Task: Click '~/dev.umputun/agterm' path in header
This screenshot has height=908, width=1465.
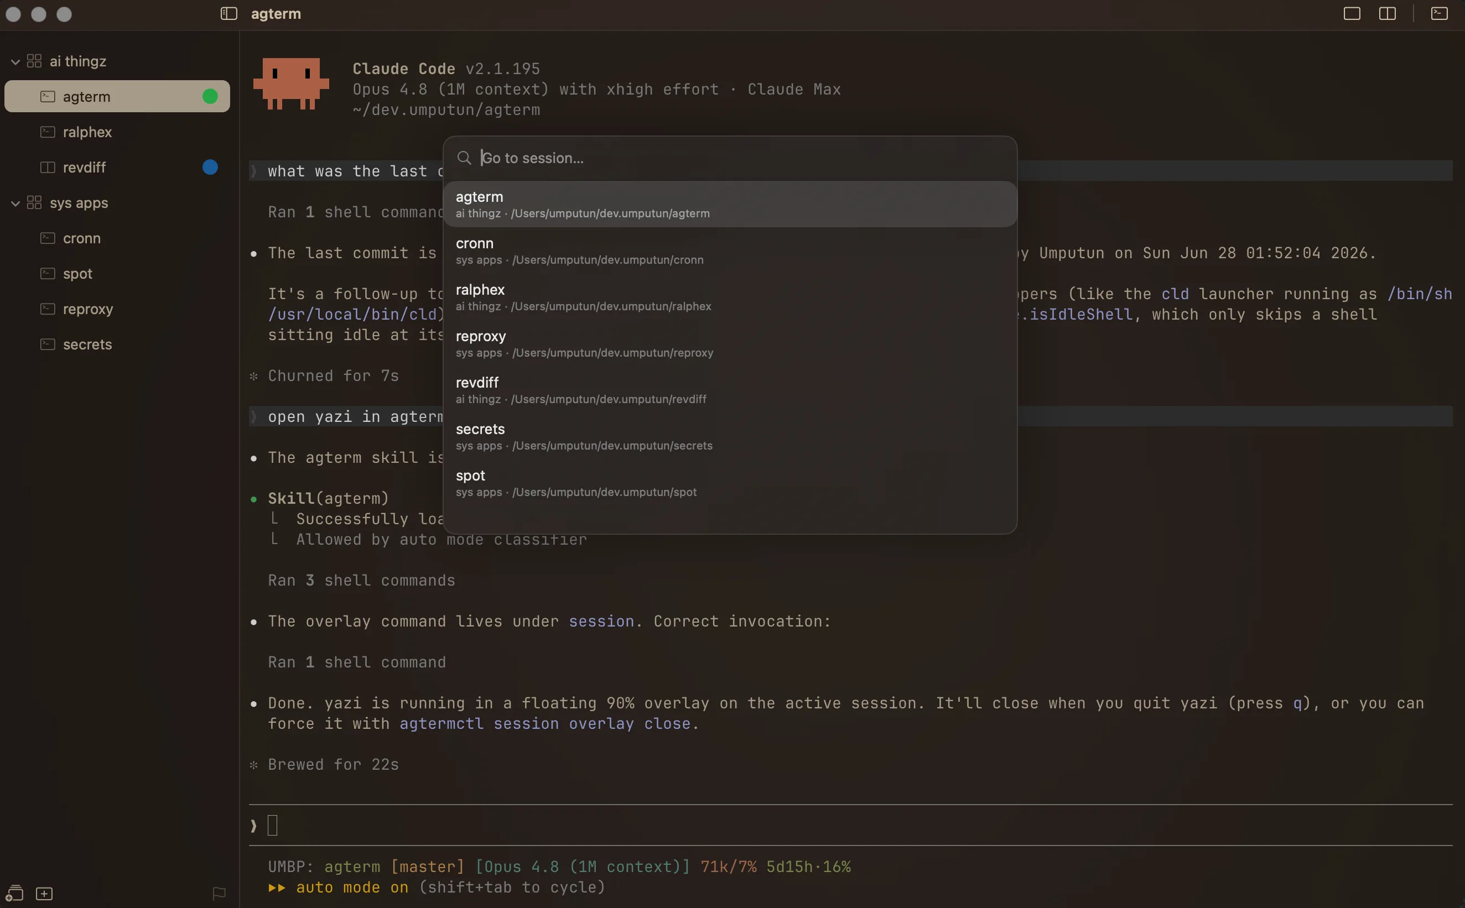Action: (x=446, y=109)
